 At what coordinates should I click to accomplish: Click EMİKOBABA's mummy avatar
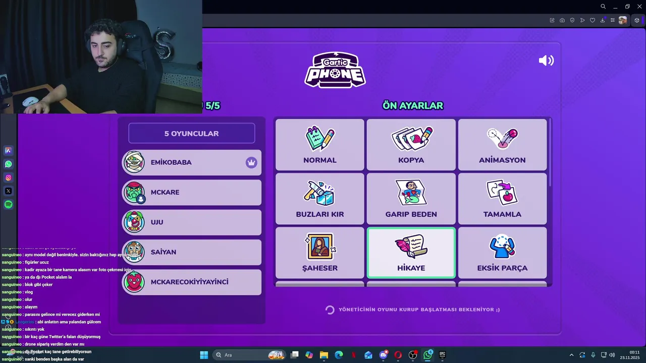click(x=134, y=162)
